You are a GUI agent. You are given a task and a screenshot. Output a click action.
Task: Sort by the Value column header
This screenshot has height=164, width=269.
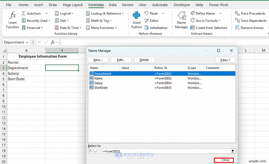coord(136,68)
